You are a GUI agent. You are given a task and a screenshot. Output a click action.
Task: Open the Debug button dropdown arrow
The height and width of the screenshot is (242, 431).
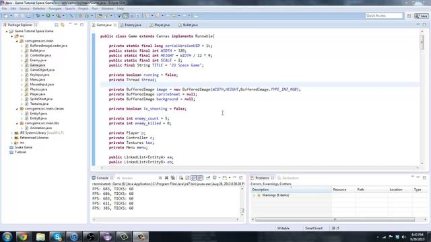pyautogui.click(x=43, y=16)
